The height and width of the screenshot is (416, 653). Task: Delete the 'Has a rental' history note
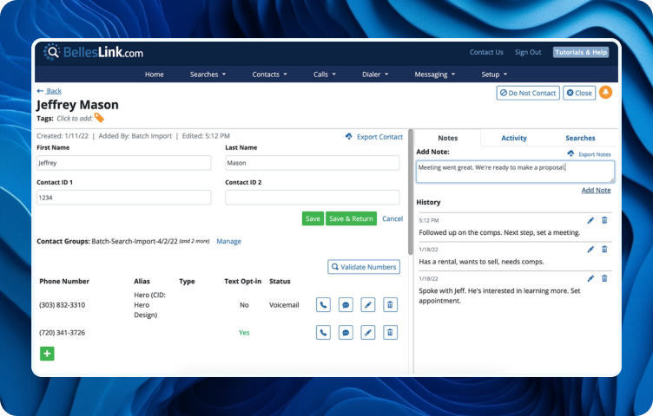604,250
